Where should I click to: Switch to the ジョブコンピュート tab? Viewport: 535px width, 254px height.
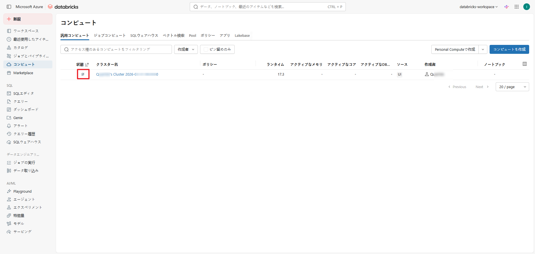click(x=110, y=35)
